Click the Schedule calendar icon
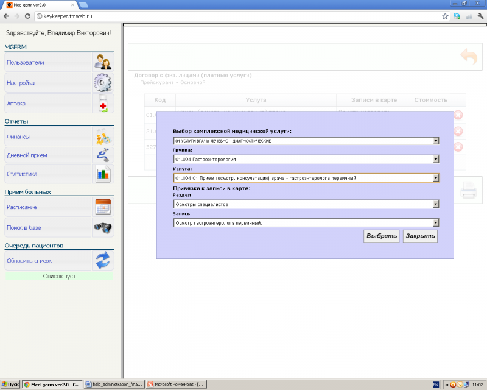 pyautogui.click(x=102, y=207)
